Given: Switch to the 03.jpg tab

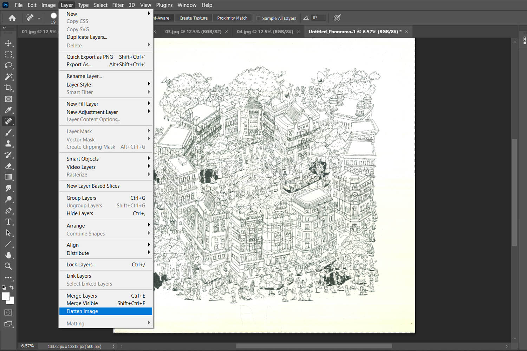Looking at the screenshot, I should [193, 32].
